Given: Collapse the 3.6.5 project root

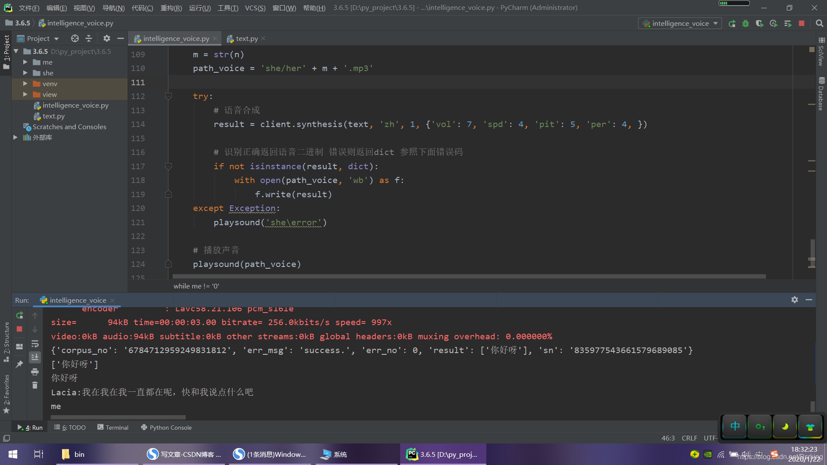Looking at the screenshot, I should pos(16,51).
